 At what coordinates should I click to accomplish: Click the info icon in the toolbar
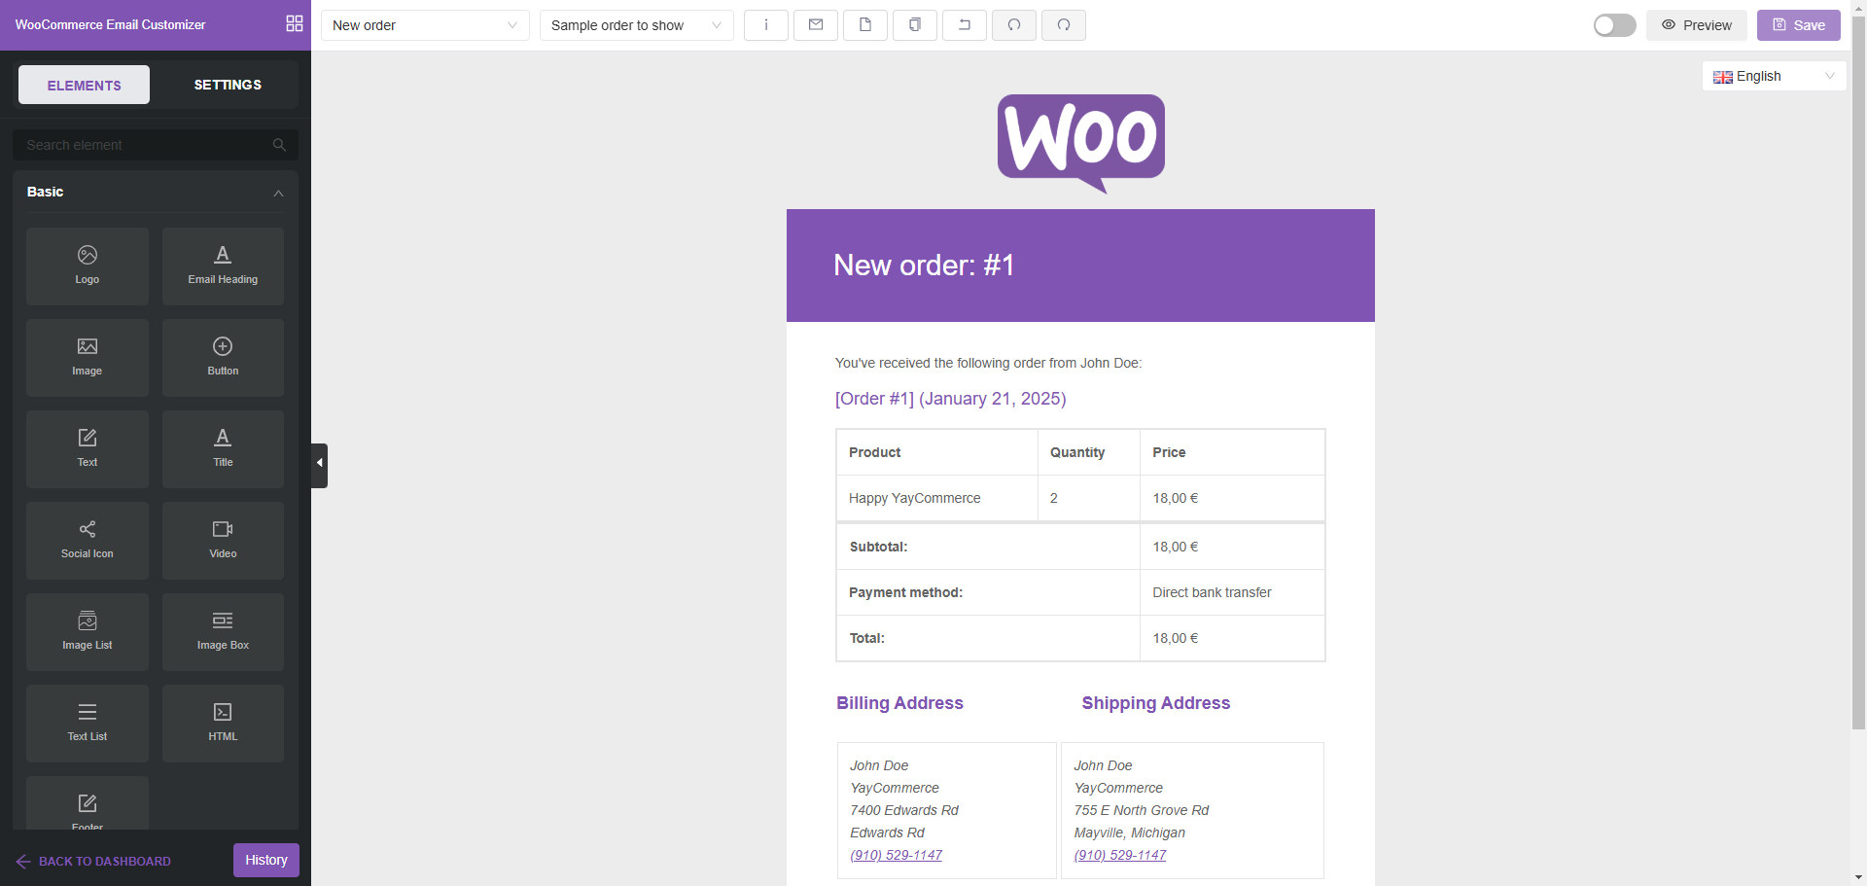pos(766,25)
